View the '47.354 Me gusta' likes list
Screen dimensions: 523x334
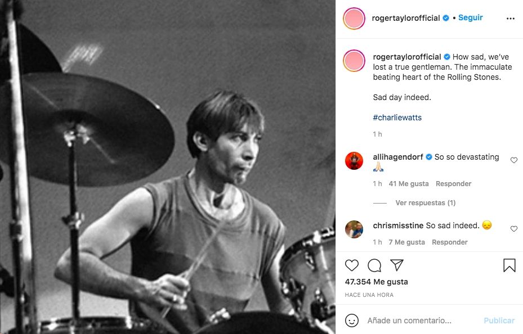click(376, 282)
